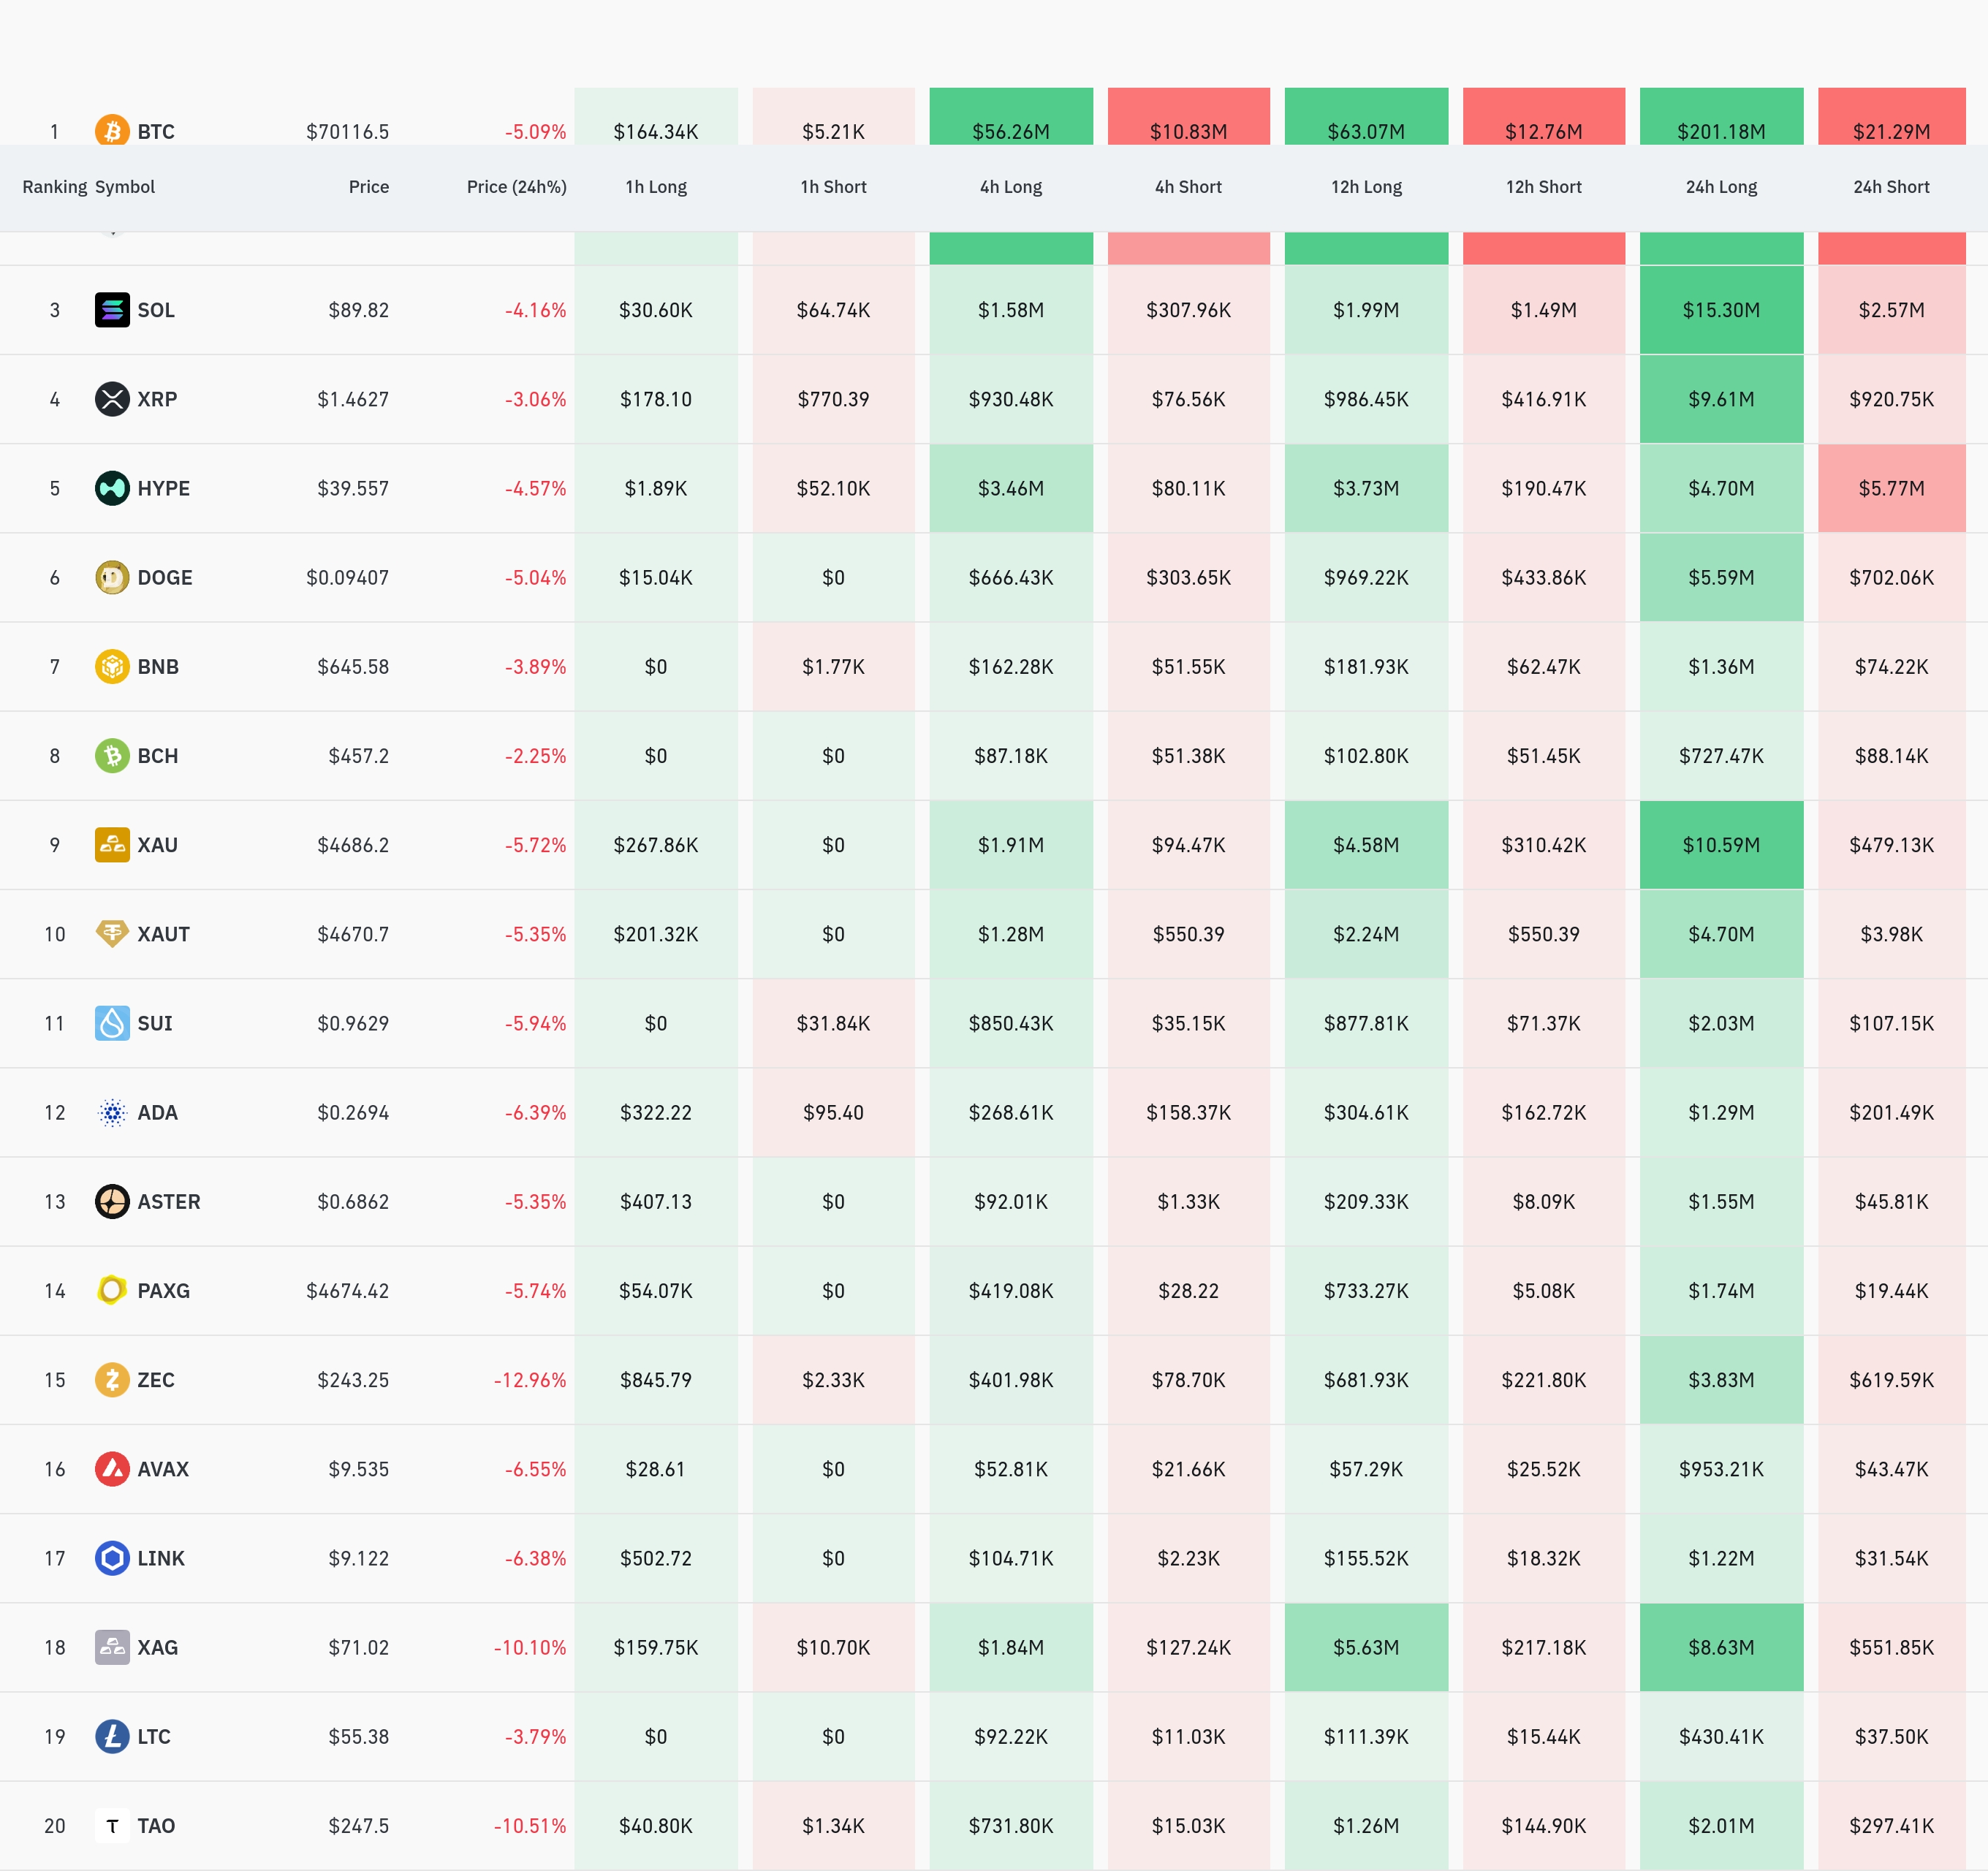Sort by Price (24h%) column header
Image resolution: width=1988 pixels, height=1871 pixels.
point(516,187)
